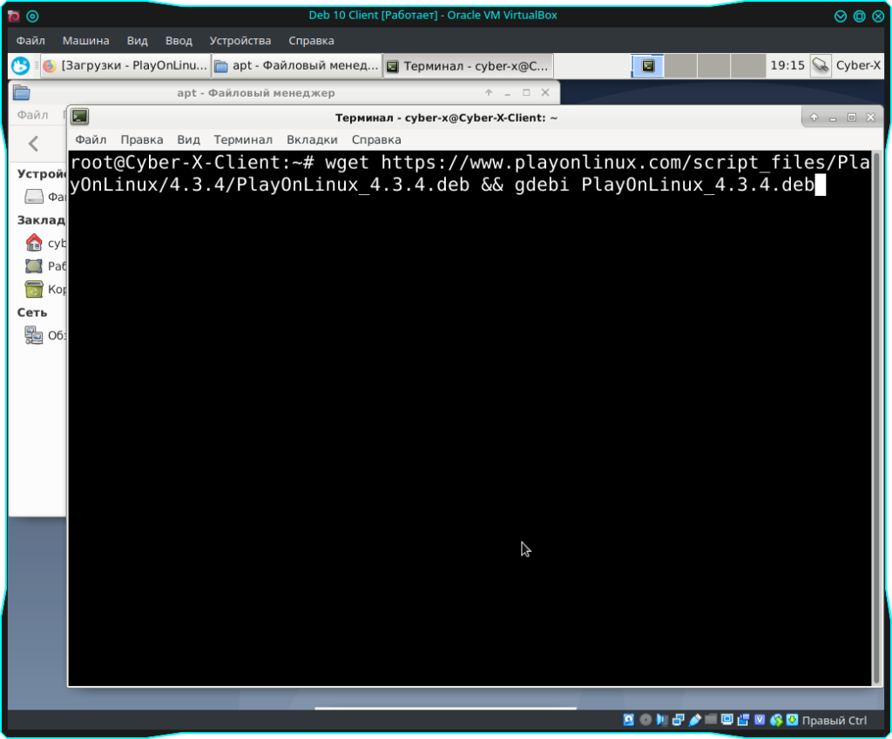Open the Устройства menu in VirtualBox
The image size is (892, 739).
point(240,41)
